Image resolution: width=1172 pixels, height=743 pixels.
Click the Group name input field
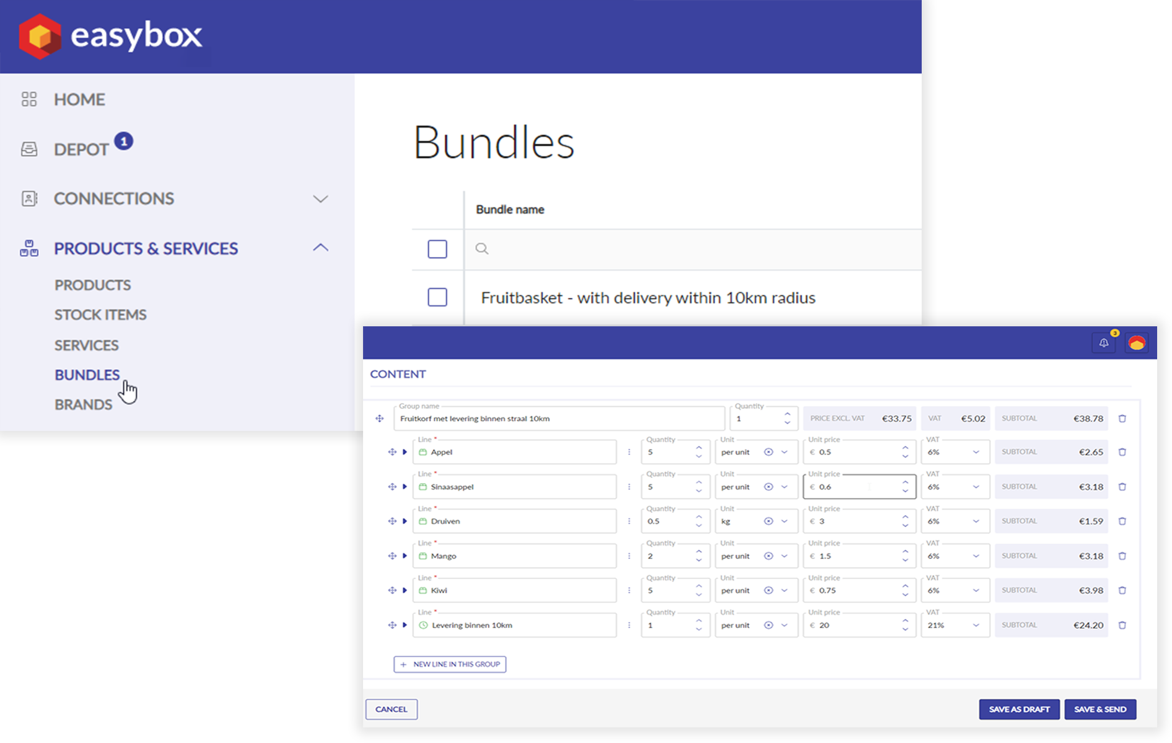(559, 419)
